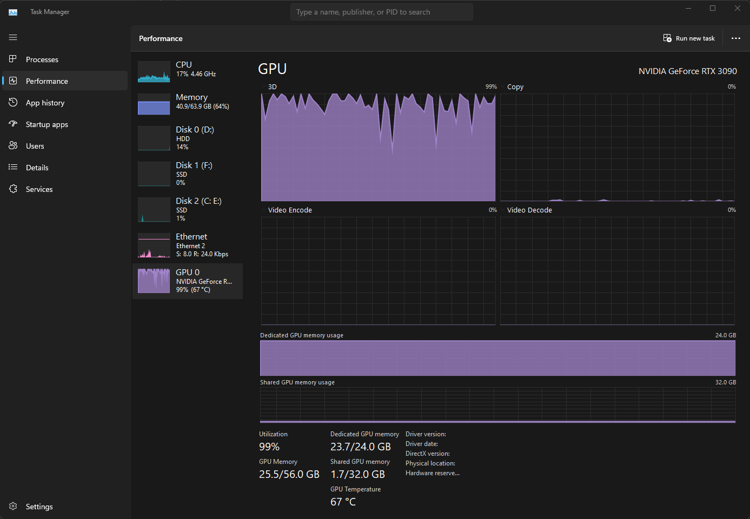Open the Processes page from the sidebar

pos(65,59)
